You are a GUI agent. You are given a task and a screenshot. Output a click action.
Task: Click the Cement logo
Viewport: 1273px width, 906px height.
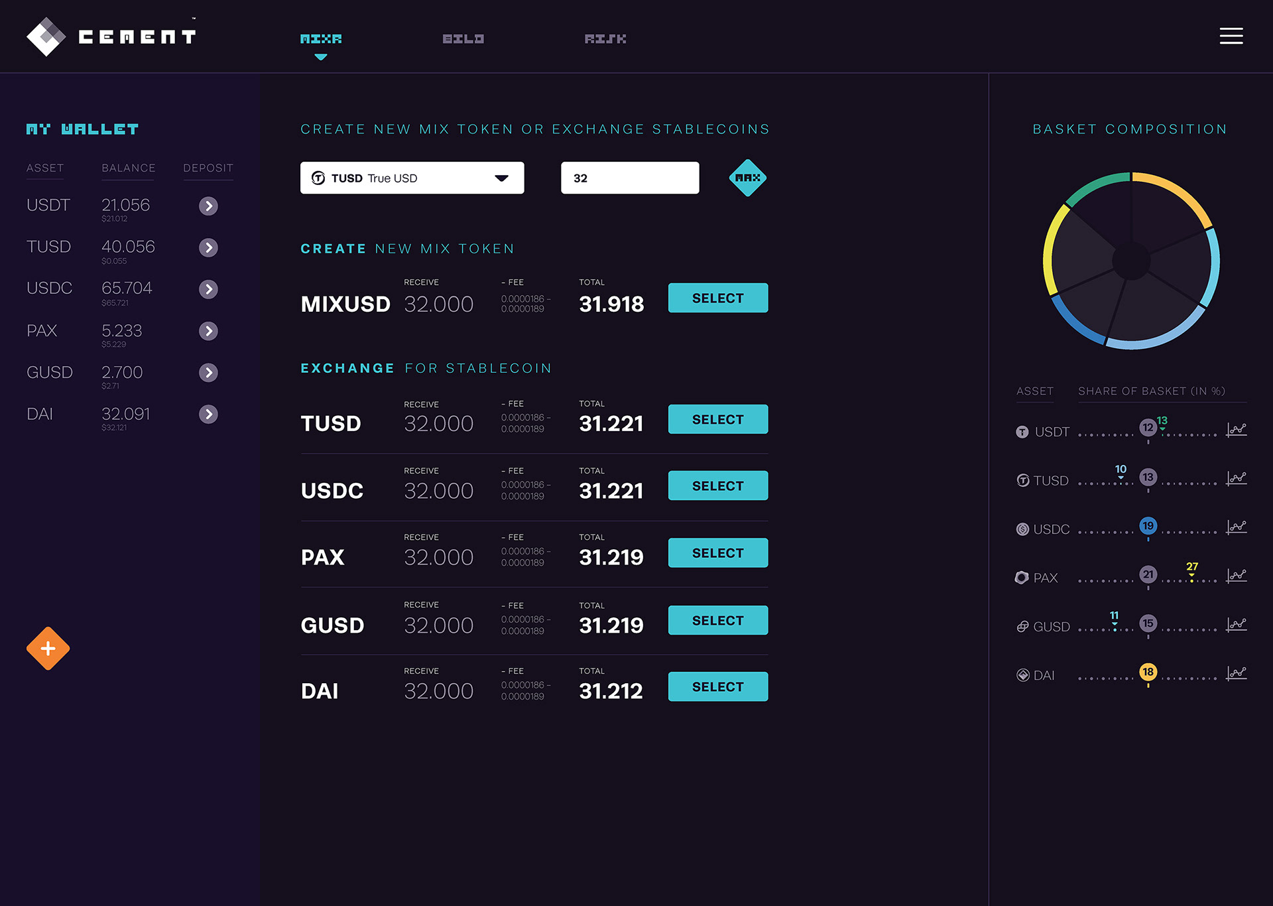click(x=111, y=36)
